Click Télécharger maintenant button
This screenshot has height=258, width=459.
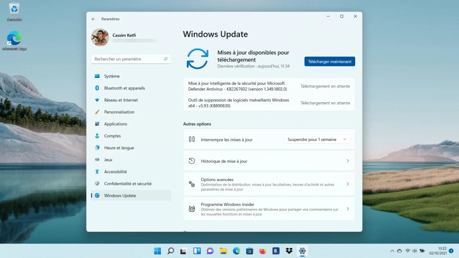(330, 62)
